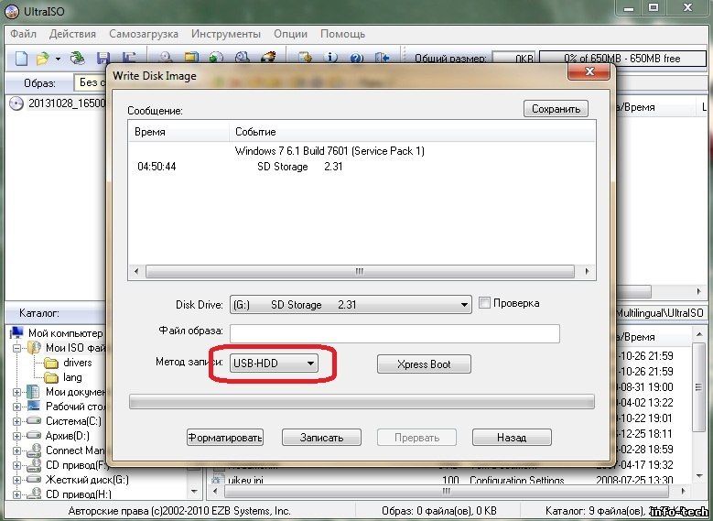Image resolution: width=713 pixels, height=521 pixels.
Task: Click the Help question-mark toolbar icon
Action: [x=357, y=59]
